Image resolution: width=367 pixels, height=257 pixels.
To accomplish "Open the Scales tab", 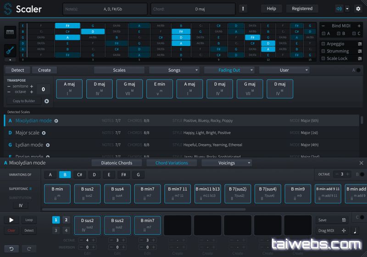I will (119, 70).
